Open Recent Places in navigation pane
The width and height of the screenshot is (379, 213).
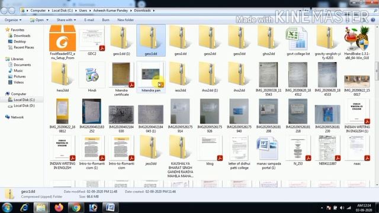pos(24,47)
